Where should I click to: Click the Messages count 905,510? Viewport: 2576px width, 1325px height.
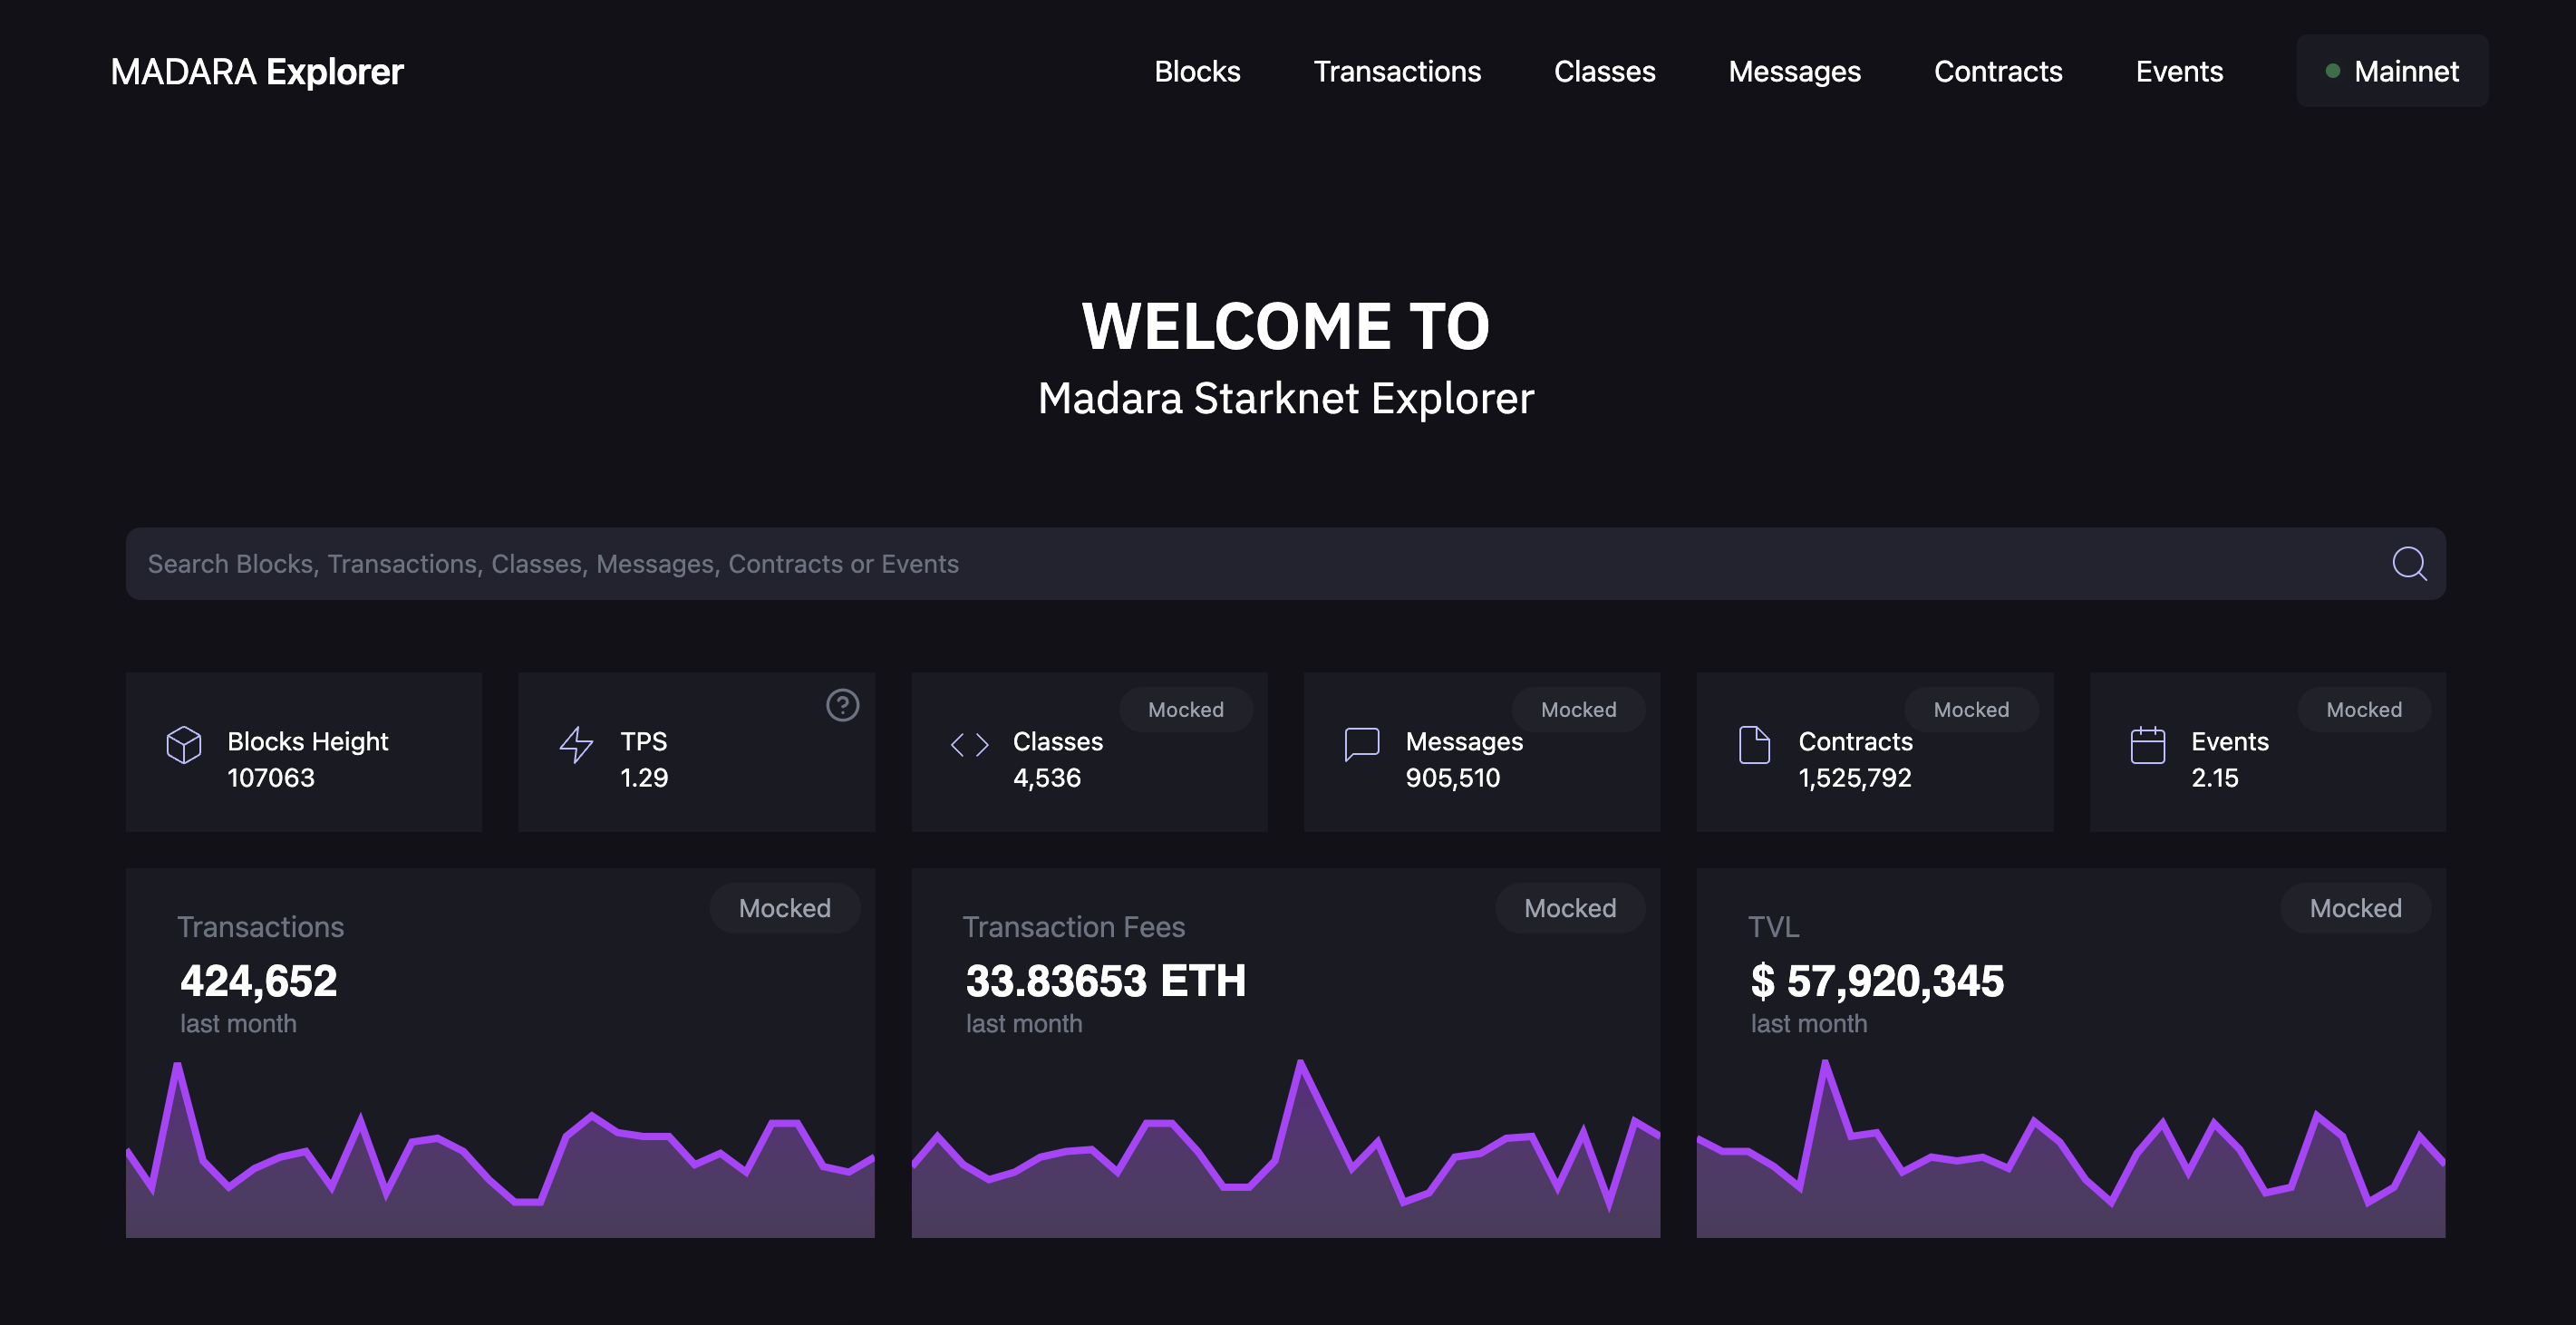point(1452,777)
